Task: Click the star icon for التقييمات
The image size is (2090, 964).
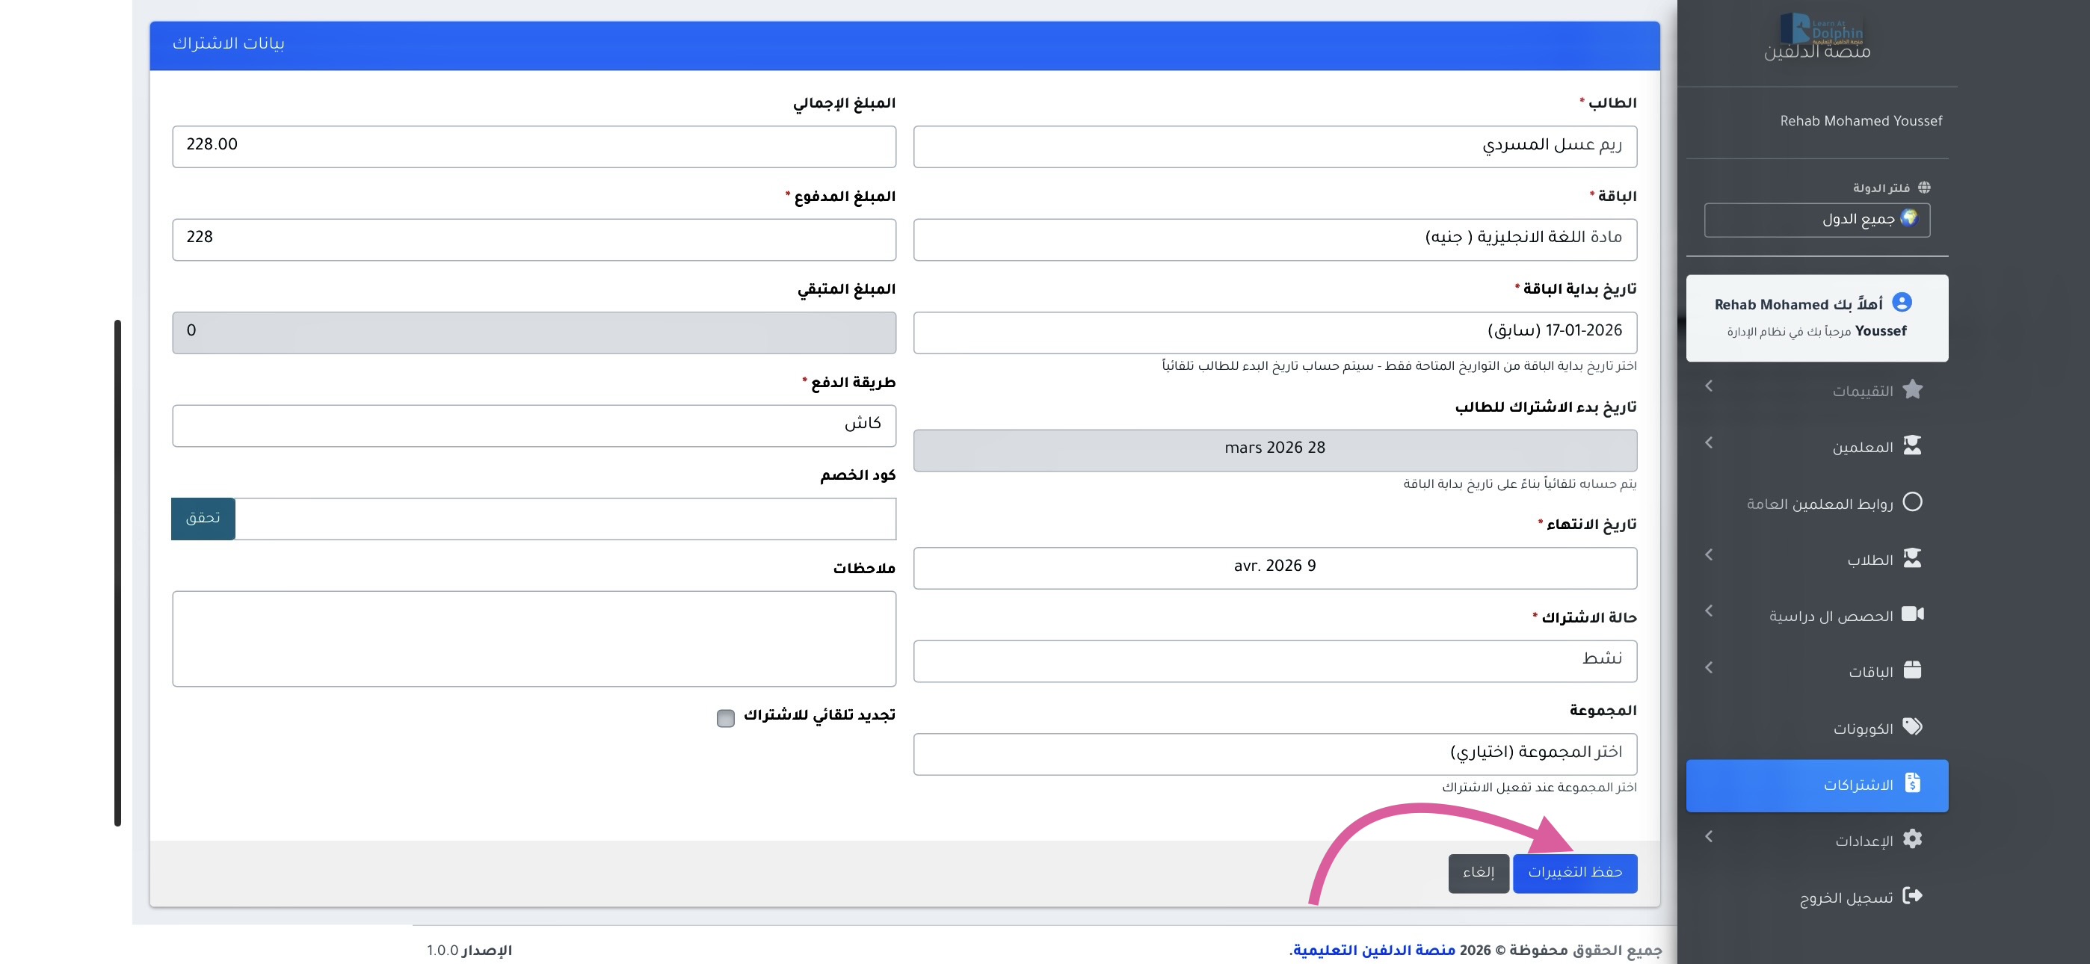Action: 1911,389
